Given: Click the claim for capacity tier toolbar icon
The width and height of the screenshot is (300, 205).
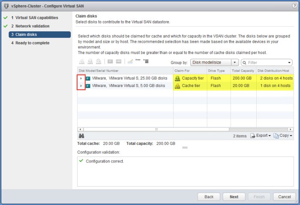Looking at the screenshot, I should coord(90,61).
